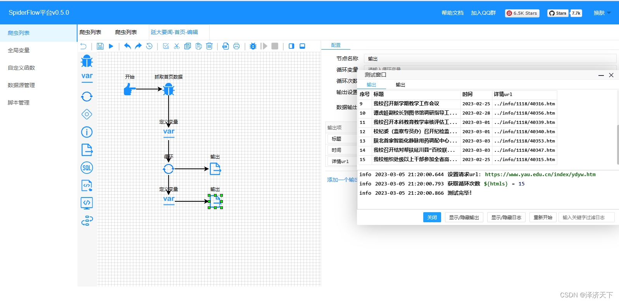The height and width of the screenshot is (302, 619).
Task: Select the info comment node in palette
Action: (x=87, y=132)
